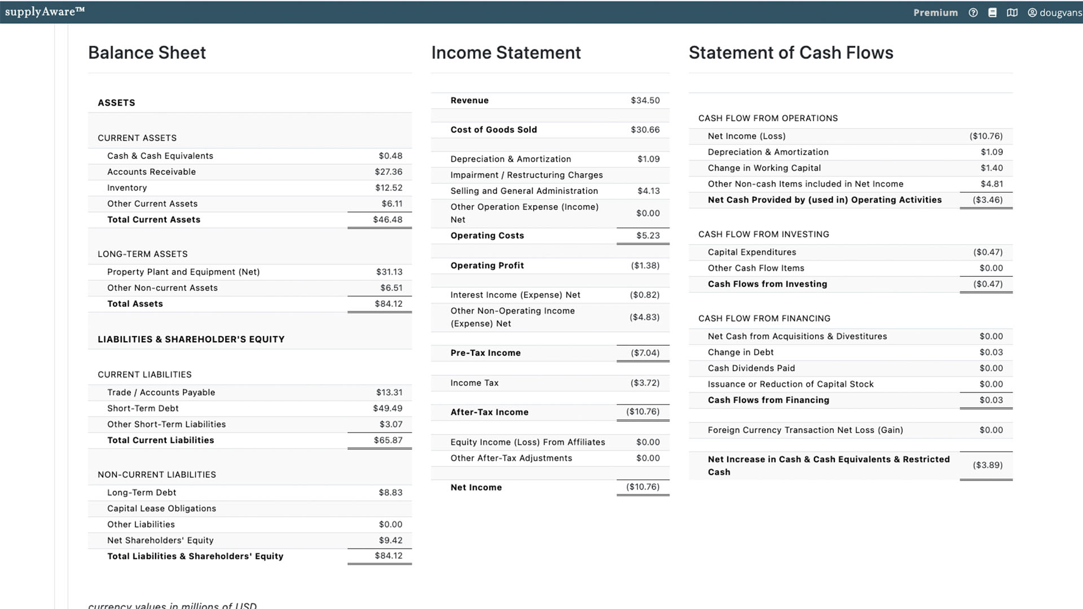
Task: Go to supplyAware home logo
Action: point(45,12)
